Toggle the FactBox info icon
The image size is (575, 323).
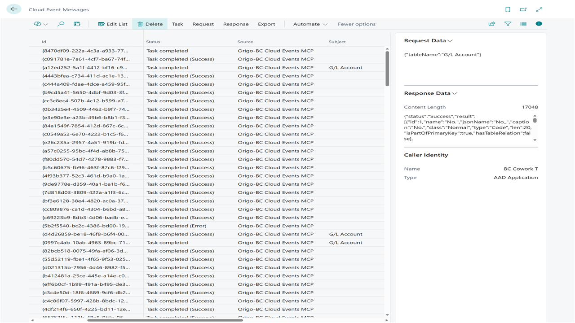pyautogui.click(x=539, y=24)
